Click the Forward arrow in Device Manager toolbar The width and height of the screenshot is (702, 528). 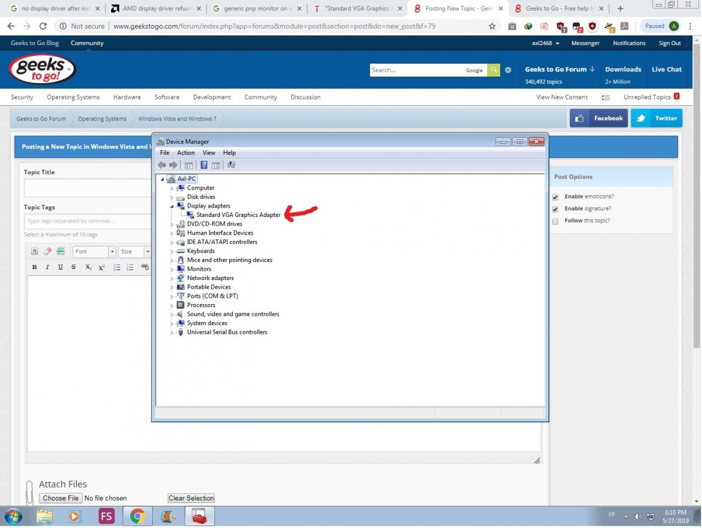tap(173, 165)
